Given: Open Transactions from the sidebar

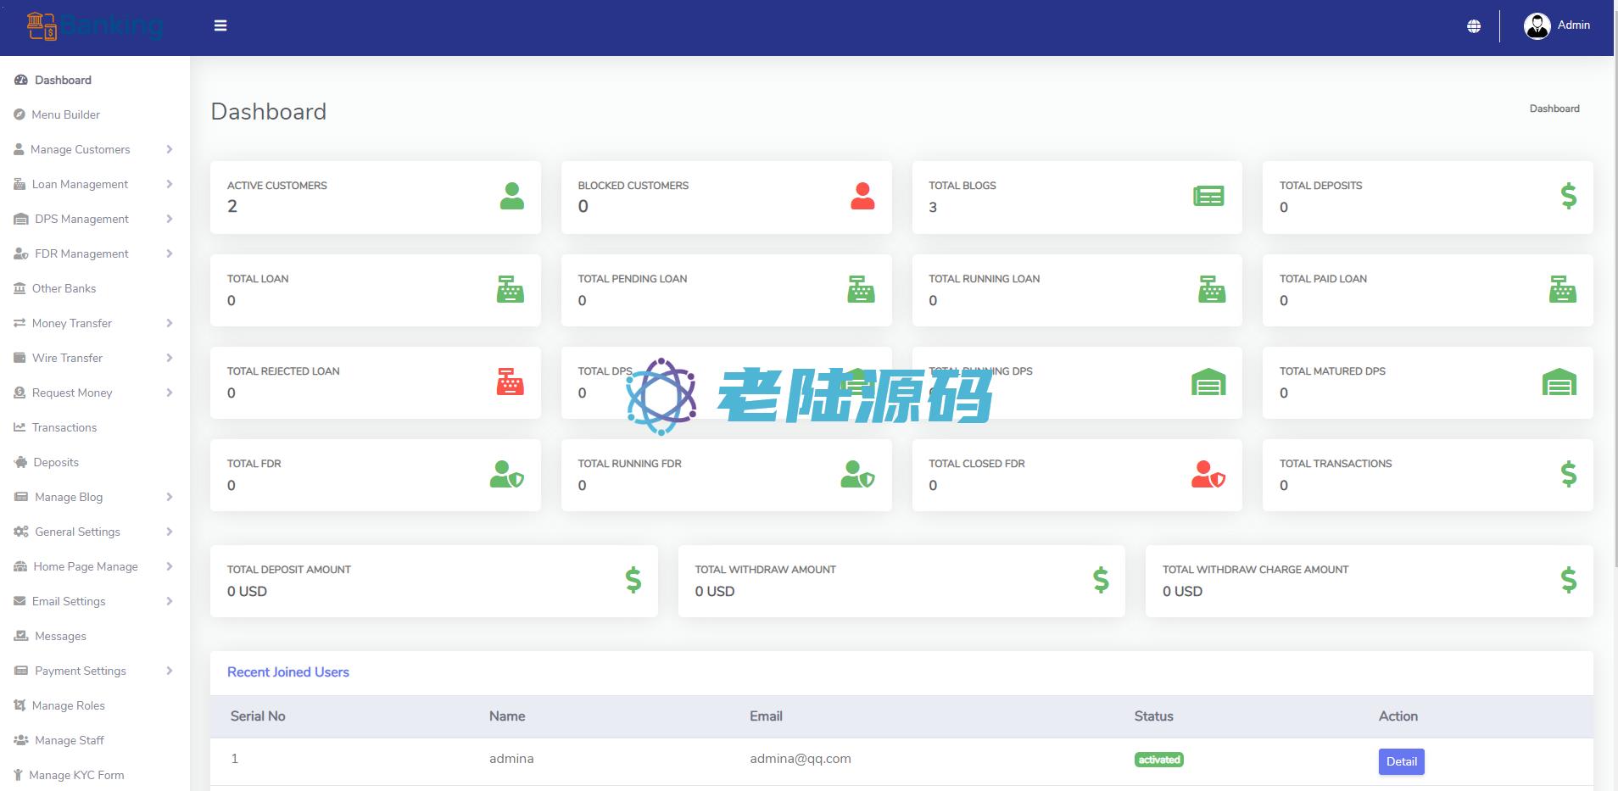Looking at the screenshot, I should [64, 427].
